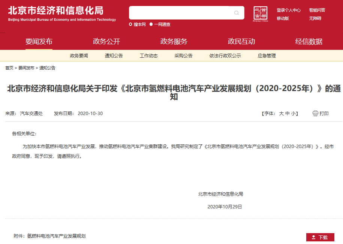Select the 搜本网 search scope radio
343x244 pixels.
pyautogui.click(x=131, y=25)
